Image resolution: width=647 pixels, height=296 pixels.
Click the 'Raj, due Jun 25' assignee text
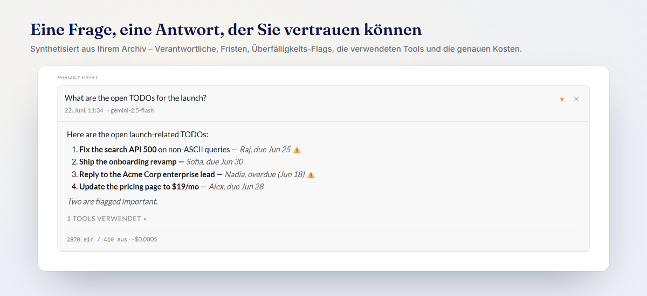coord(265,150)
